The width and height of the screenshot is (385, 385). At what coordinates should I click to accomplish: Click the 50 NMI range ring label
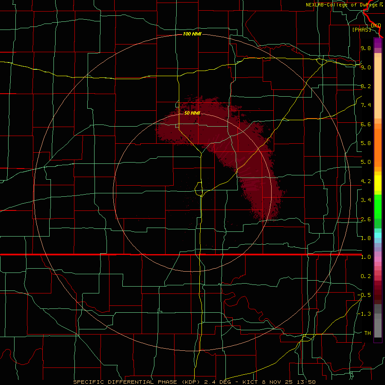click(x=192, y=113)
